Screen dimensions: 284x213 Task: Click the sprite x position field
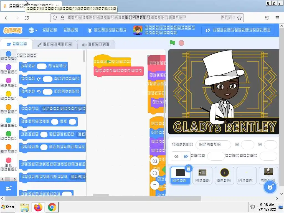click(248, 144)
